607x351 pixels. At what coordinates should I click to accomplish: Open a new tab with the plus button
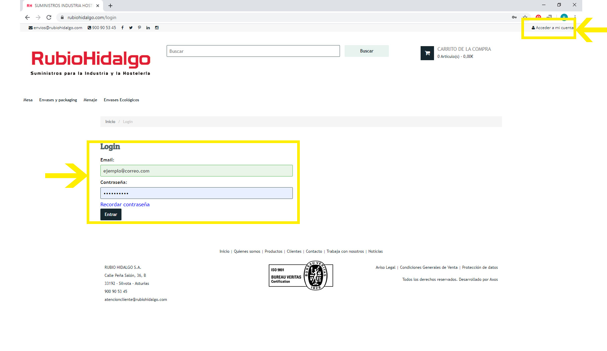(x=110, y=6)
